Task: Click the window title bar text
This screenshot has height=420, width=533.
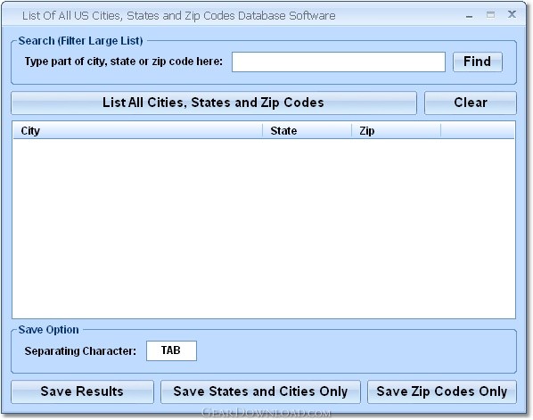Action: pyautogui.click(x=179, y=16)
